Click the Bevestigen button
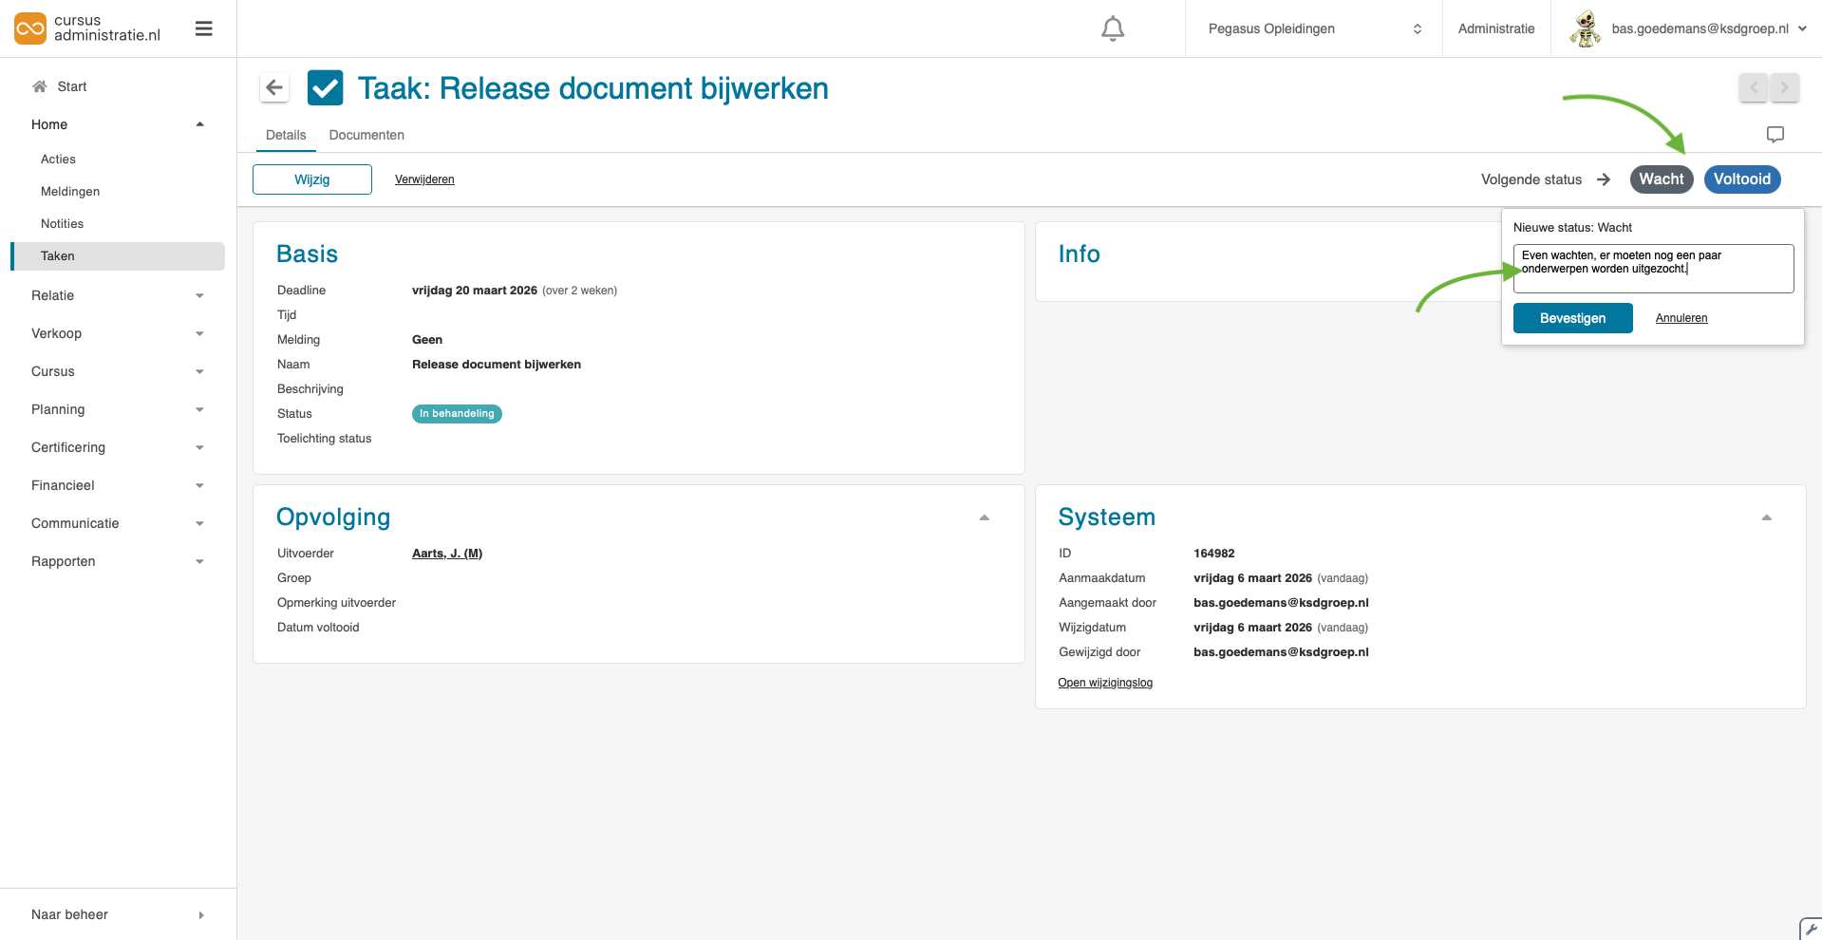The height and width of the screenshot is (940, 1822). (x=1572, y=318)
